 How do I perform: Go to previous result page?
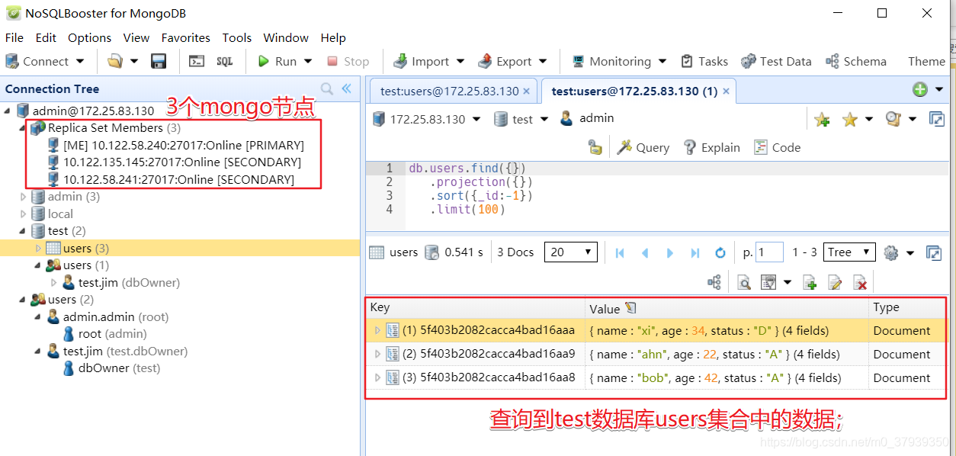tap(645, 252)
